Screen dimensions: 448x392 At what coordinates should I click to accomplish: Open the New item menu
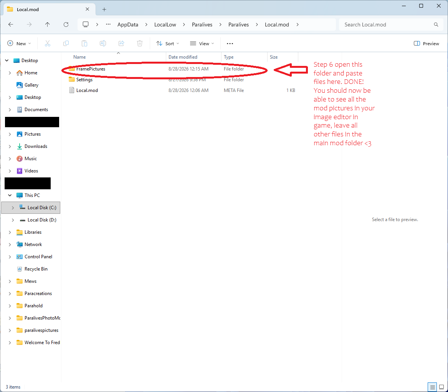tap(19, 43)
